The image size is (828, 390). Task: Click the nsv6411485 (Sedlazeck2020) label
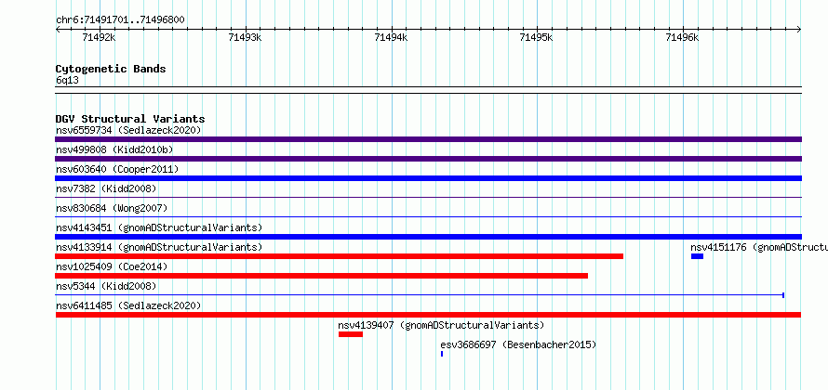point(128,305)
